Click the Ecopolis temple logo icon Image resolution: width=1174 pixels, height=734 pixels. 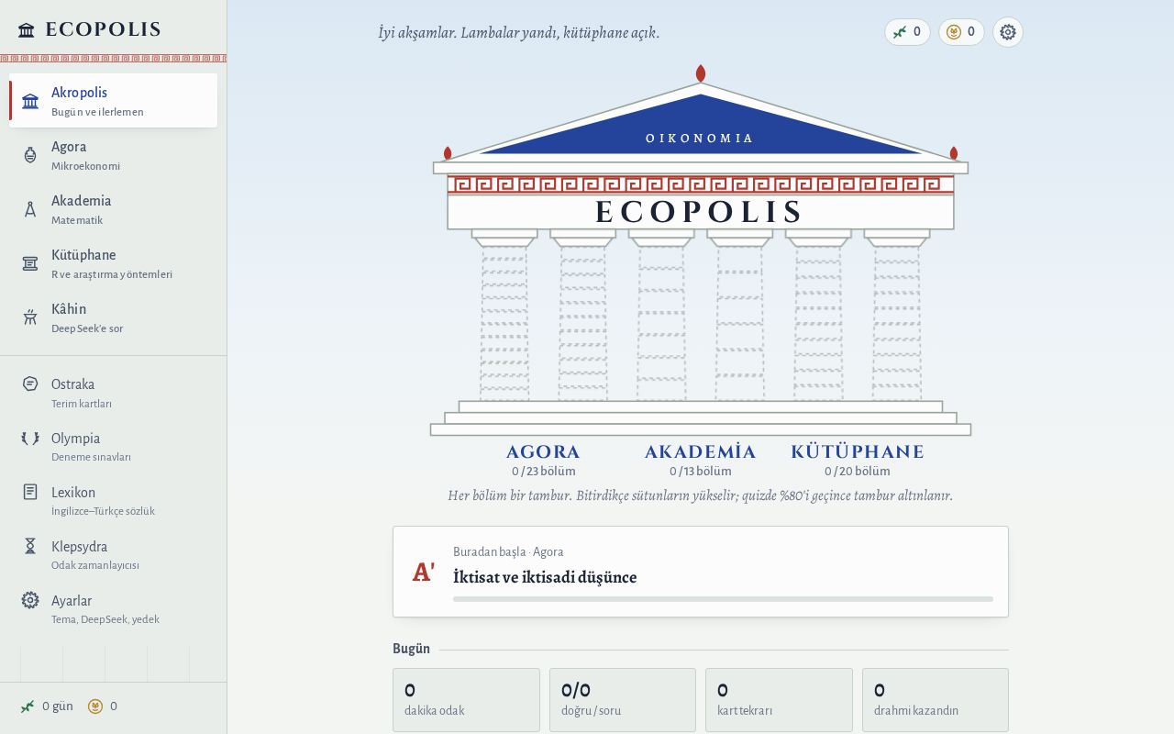click(27, 30)
